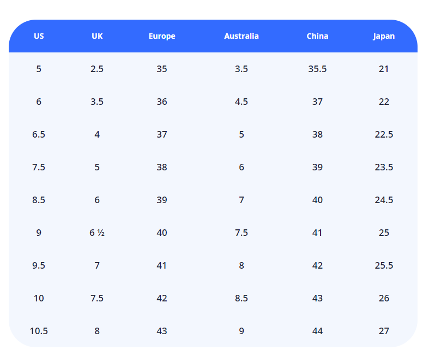The height and width of the screenshot is (350, 423).
Task: Select UK size 2.5 cell
Action: (x=97, y=69)
